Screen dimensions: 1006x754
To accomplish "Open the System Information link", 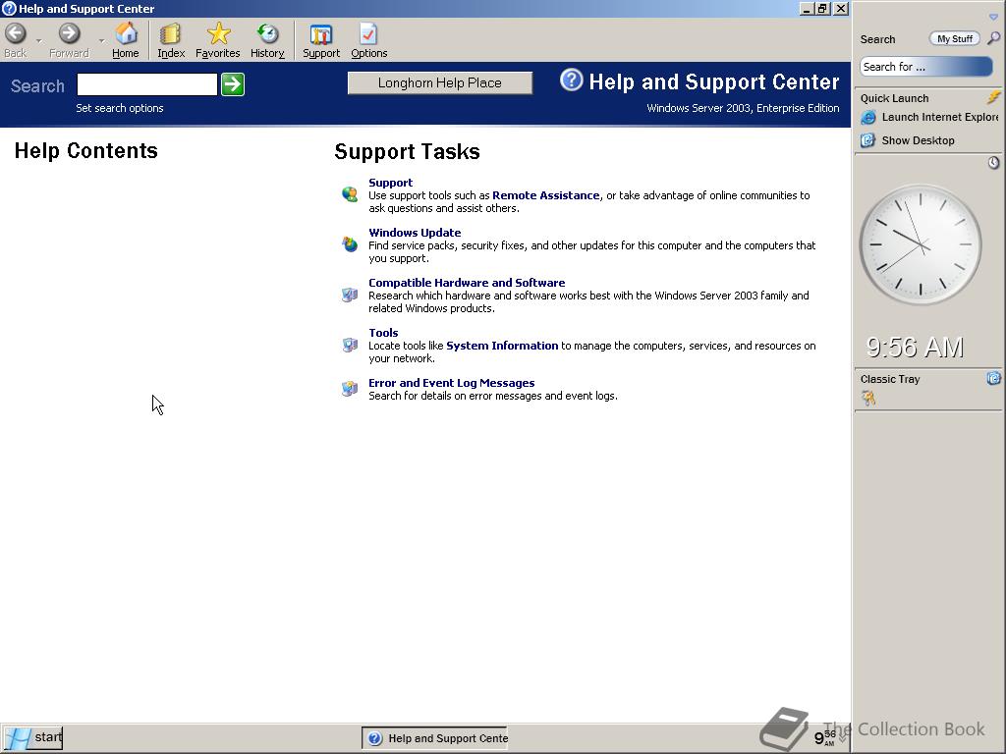I will coord(502,346).
